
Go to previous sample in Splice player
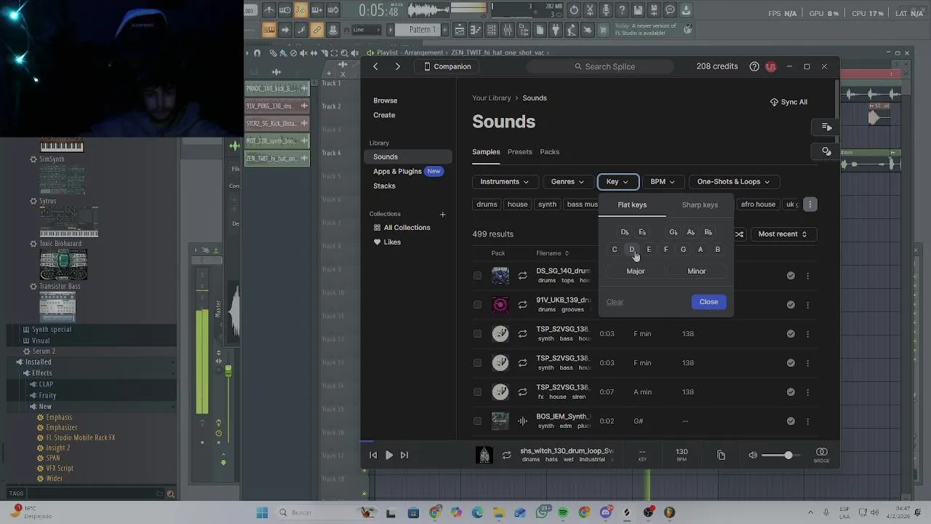(373, 456)
